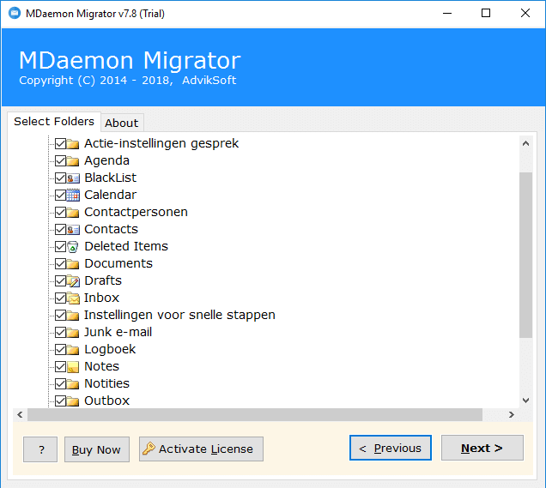Click the folder icon beside Actie-instellingen gesprek
Image resolution: width=546 pixels, height=488 pixels.
coord(73,143)
